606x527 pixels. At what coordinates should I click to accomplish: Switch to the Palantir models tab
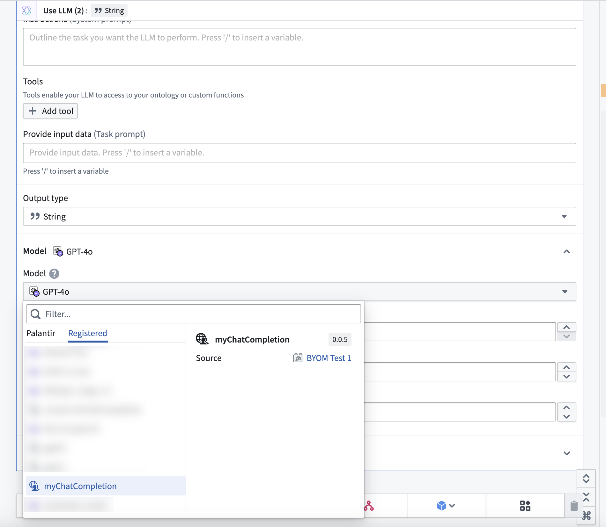[x=41, y=333]
